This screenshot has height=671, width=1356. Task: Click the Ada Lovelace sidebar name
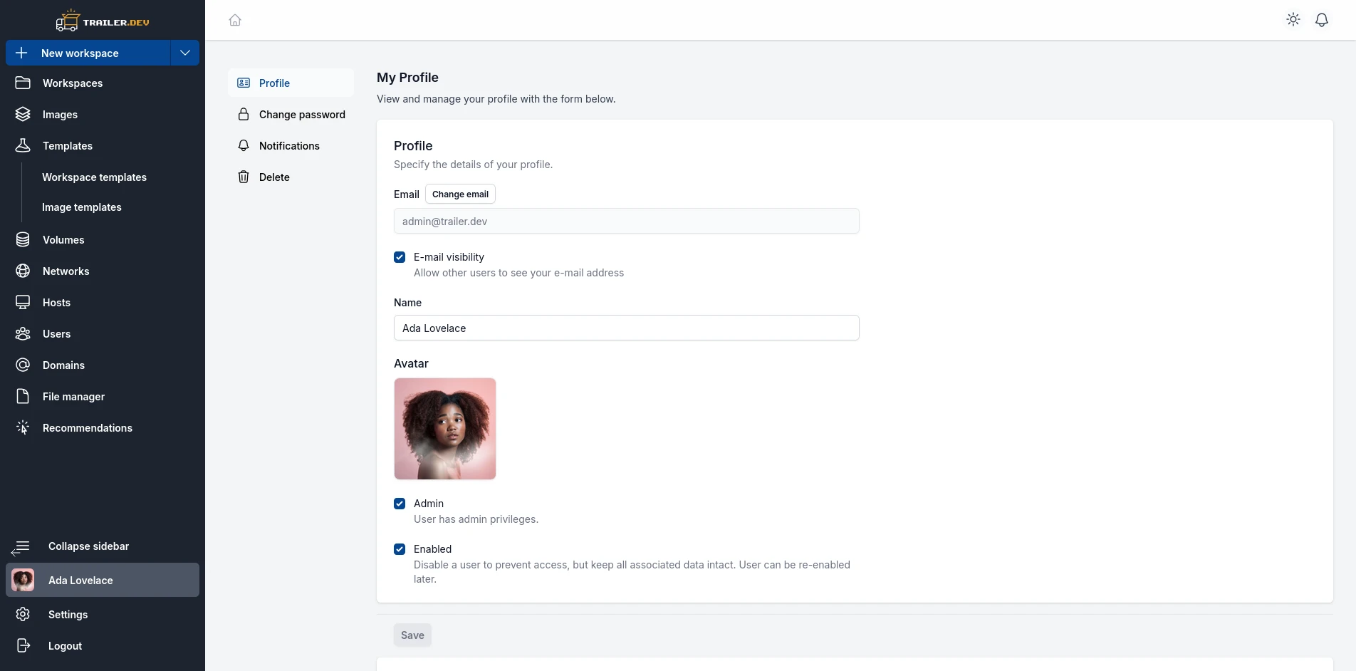pos(80,580)
